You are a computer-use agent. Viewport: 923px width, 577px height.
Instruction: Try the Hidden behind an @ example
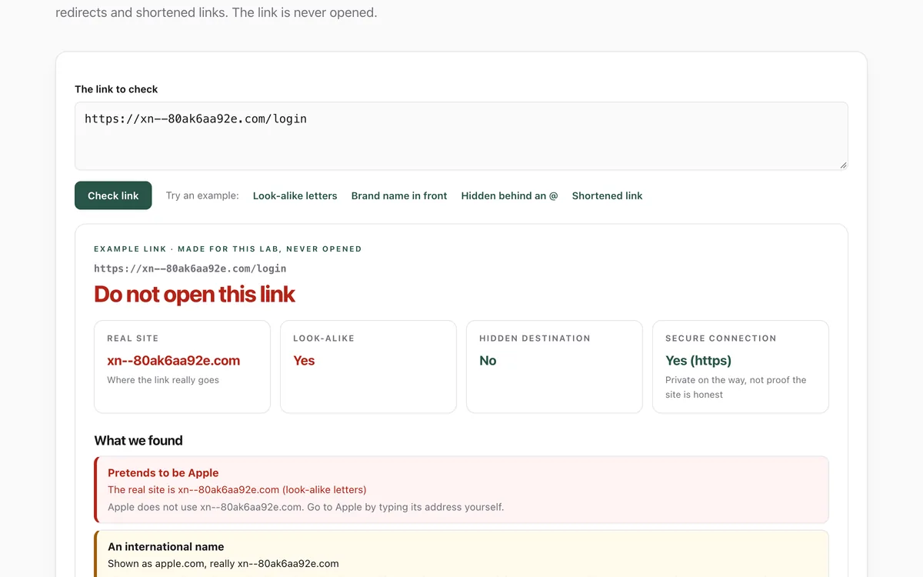coord(509,195)
